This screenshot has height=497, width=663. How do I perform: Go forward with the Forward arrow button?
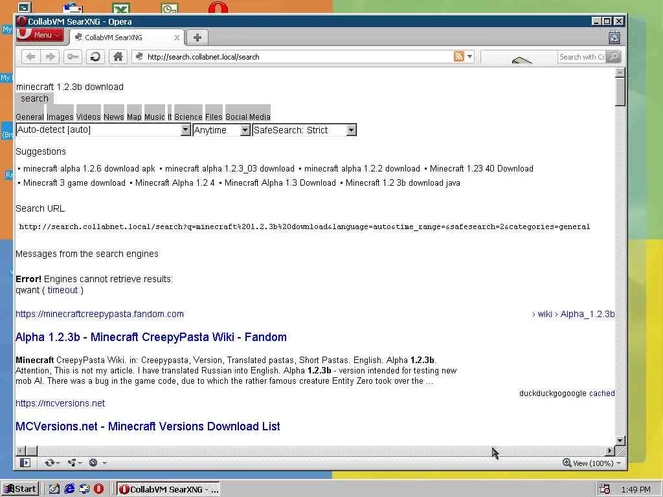pyautogui.click(x=50, y=57)
